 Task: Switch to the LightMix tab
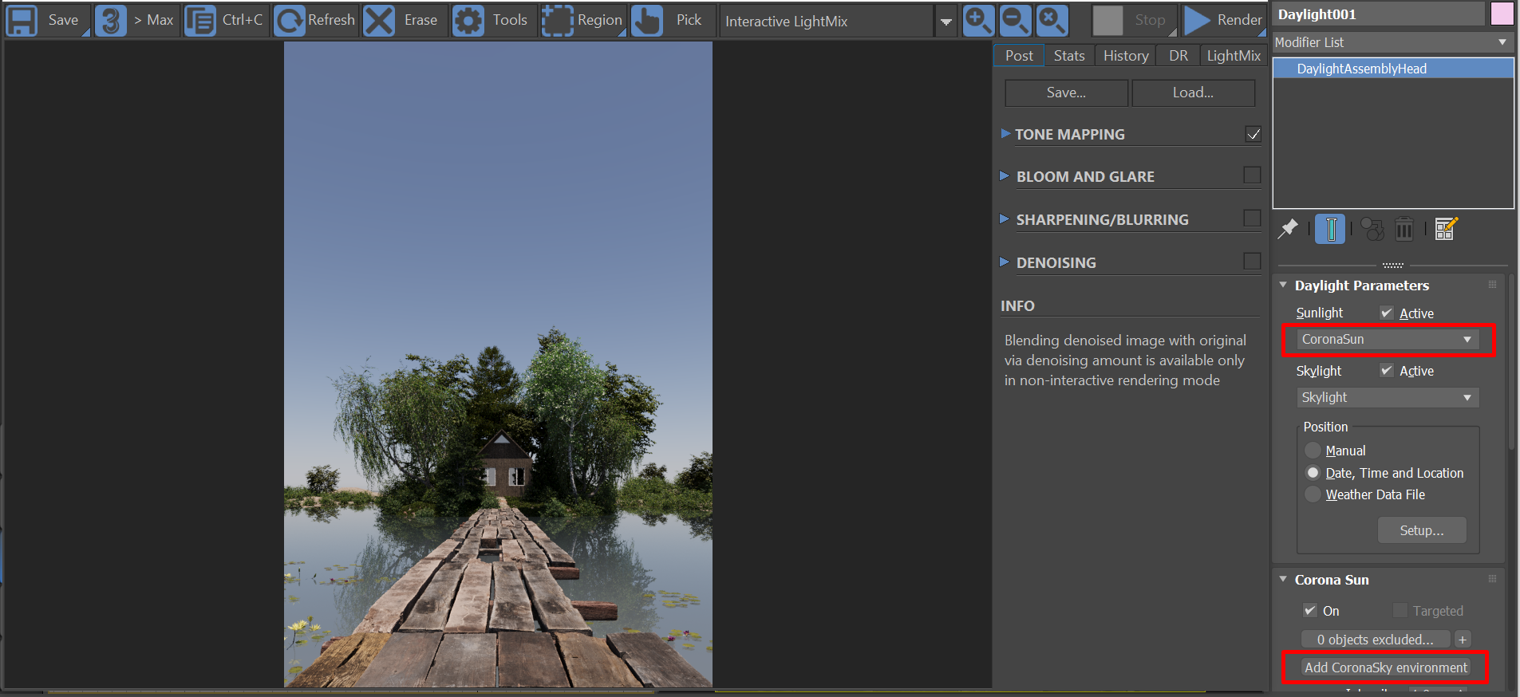pos(1233,56)
